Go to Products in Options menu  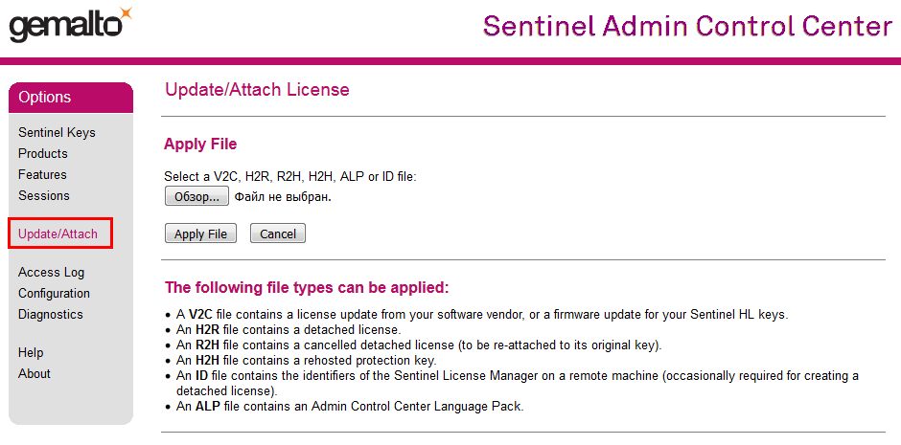(x=42, y=154)
